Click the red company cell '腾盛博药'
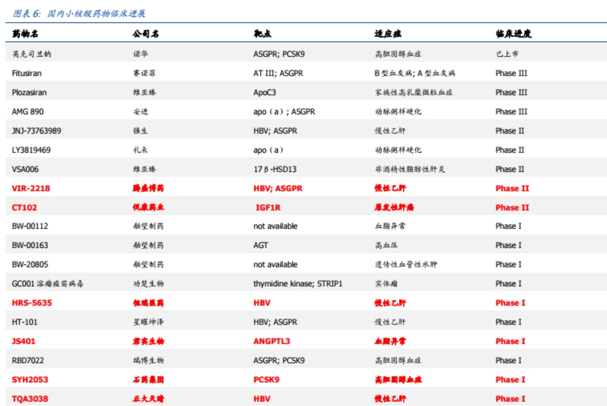The image size is (607, 406). click(x=148, y=188)
